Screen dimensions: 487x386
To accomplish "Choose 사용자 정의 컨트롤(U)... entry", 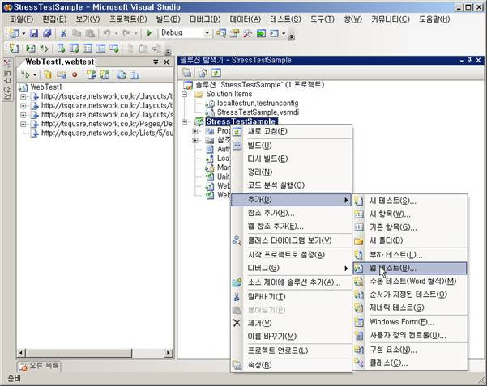I will [410, 335].
